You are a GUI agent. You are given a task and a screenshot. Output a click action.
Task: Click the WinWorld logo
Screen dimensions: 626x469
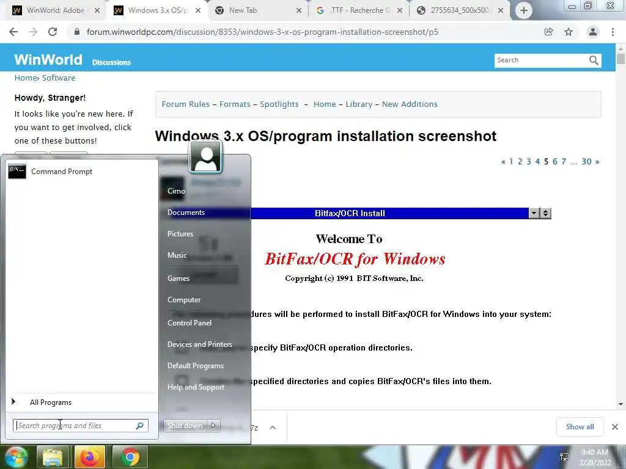[48, 60]
